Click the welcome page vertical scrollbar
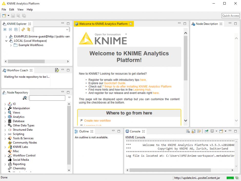The image size is (241, 181). click(186, 58)
